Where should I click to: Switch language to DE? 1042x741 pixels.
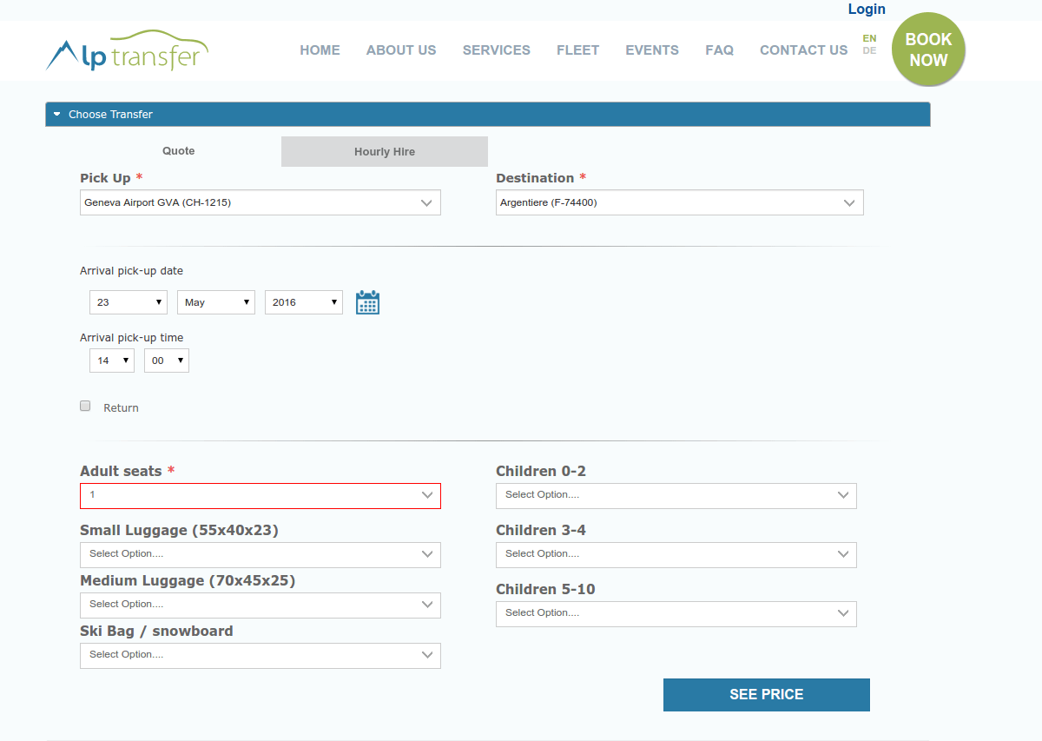pyautogui.click(x=869, y=50)
